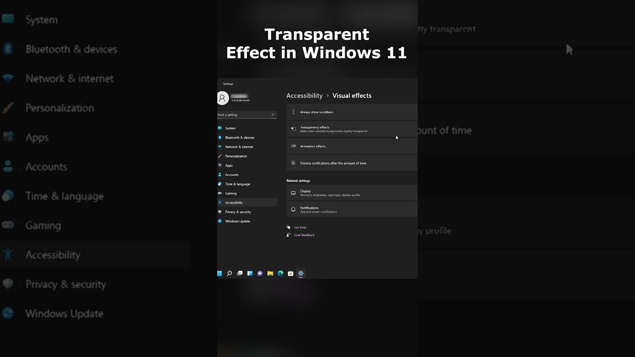Screen dimensions: 635x357
Task: Click the Give feedback link
Action: click(304, 235)
